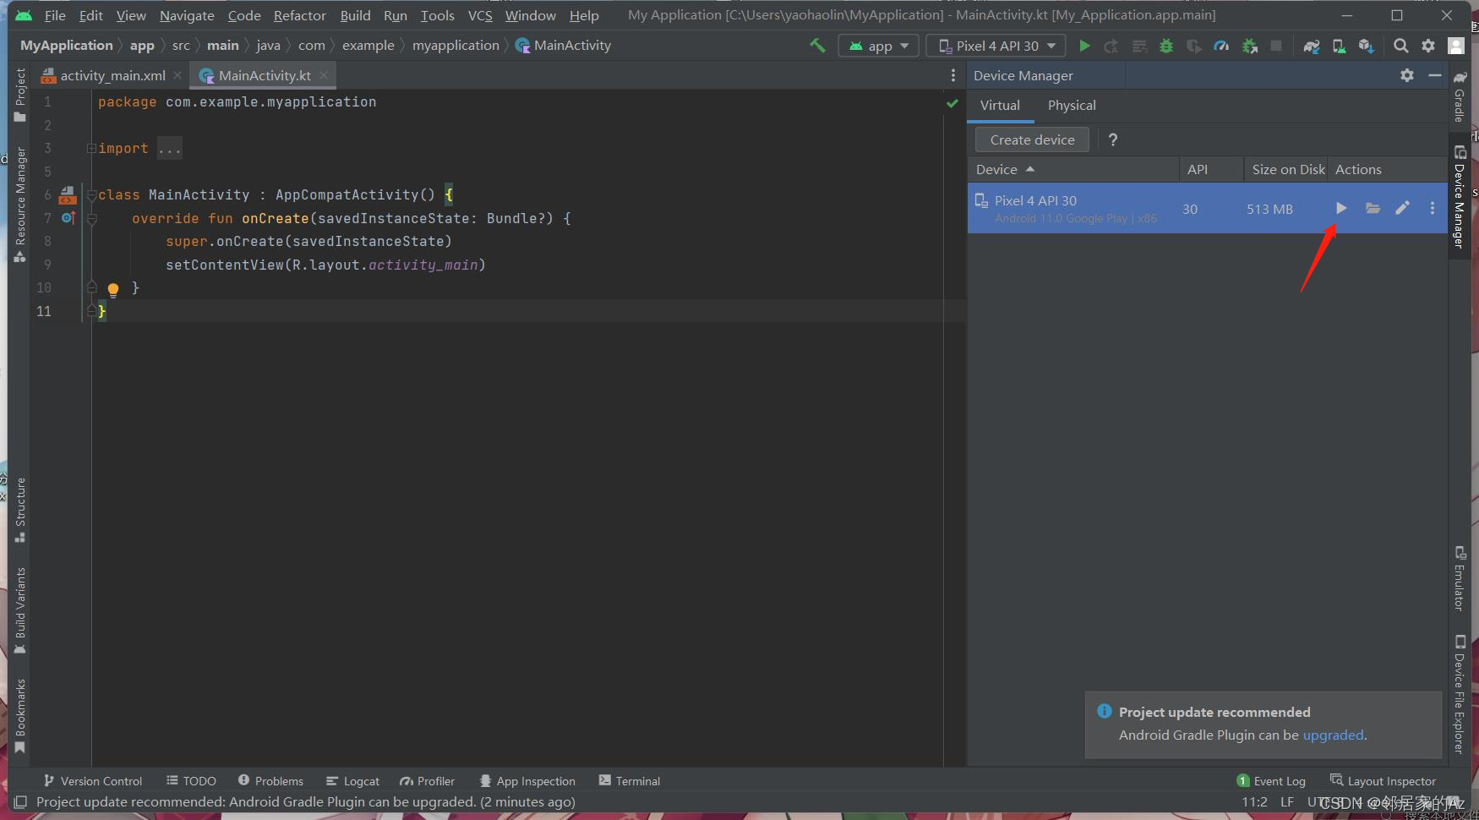Open Device Manager panel settings gear
The width and height of the screenshot is (1479, 820).
click(x=1407, y=75)
